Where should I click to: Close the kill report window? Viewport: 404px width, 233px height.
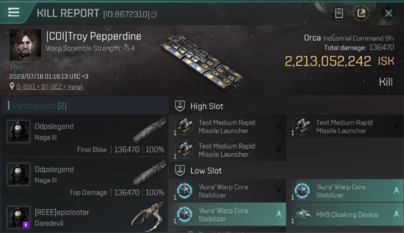(x=388, y=13)
